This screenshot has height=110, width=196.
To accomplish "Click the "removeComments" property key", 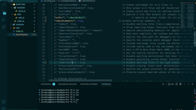I will pos(64,21).
